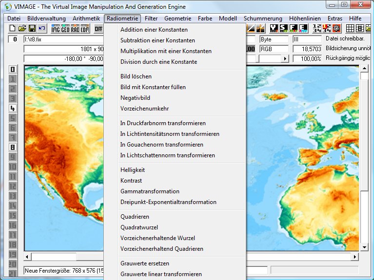The image size is (374, 280).
Task: Select image slot 4 in left column
Action: tap(13, 108)
